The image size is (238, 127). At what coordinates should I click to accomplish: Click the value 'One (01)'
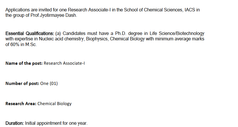pyautogui.click(x=49, y=84)
